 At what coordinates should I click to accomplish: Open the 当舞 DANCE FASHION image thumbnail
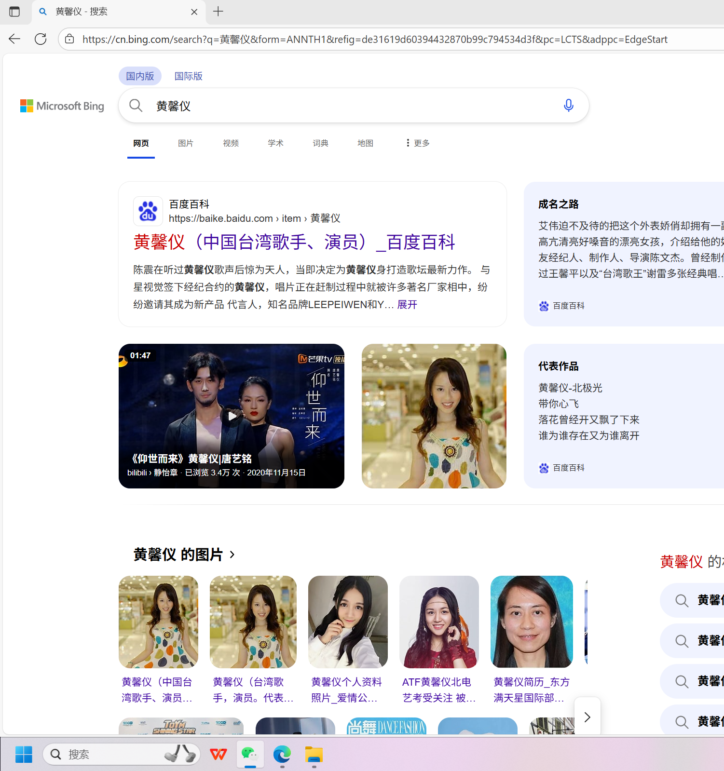[386, 726]
